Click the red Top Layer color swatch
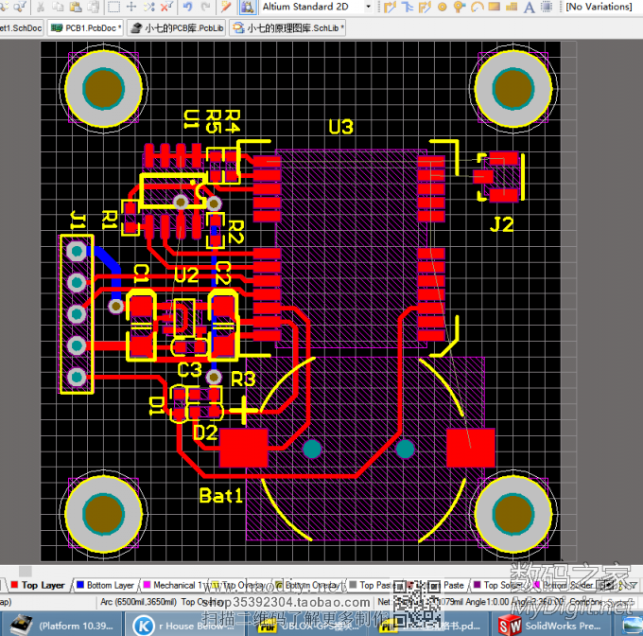This screenshot has width=643, height=636. point(13,585)
